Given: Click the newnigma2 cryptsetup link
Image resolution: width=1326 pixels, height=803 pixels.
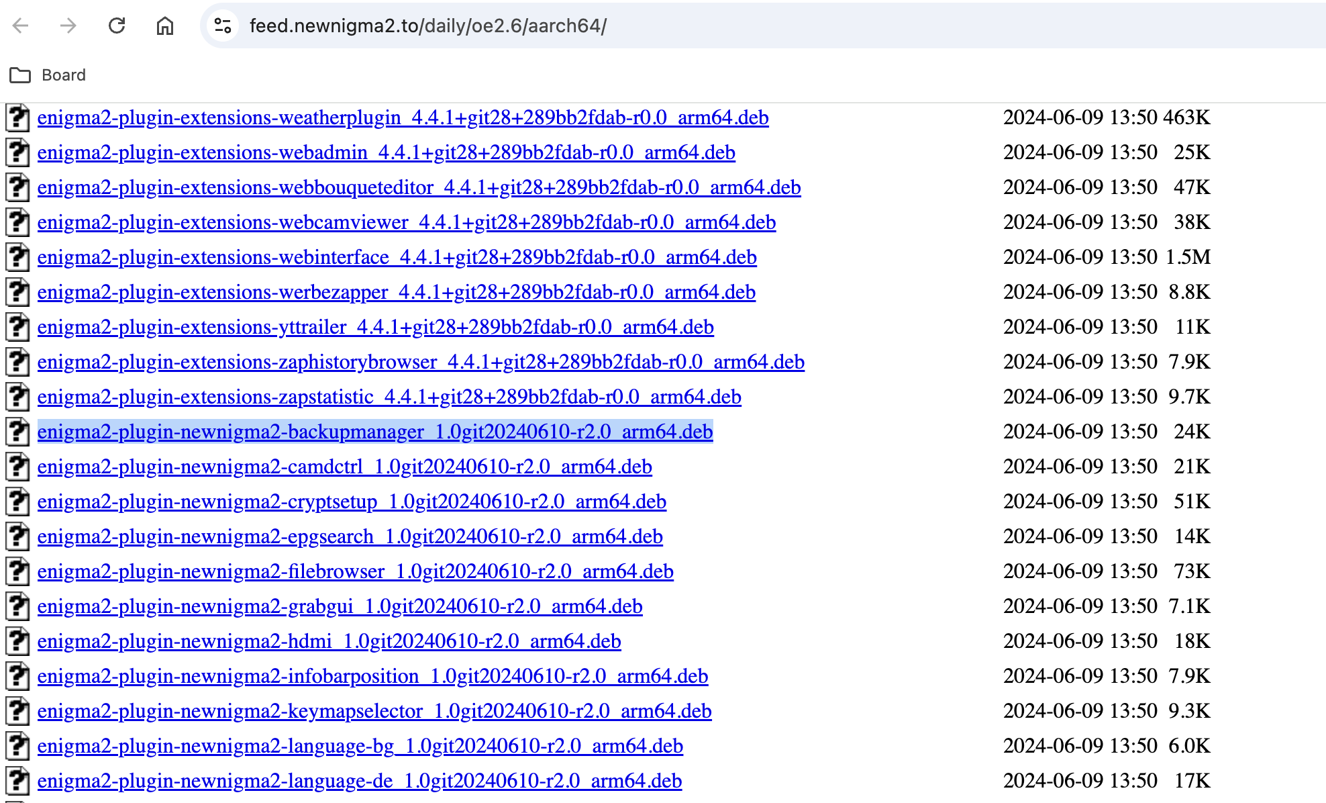Looking at the screenshot, I should [352, 502].
